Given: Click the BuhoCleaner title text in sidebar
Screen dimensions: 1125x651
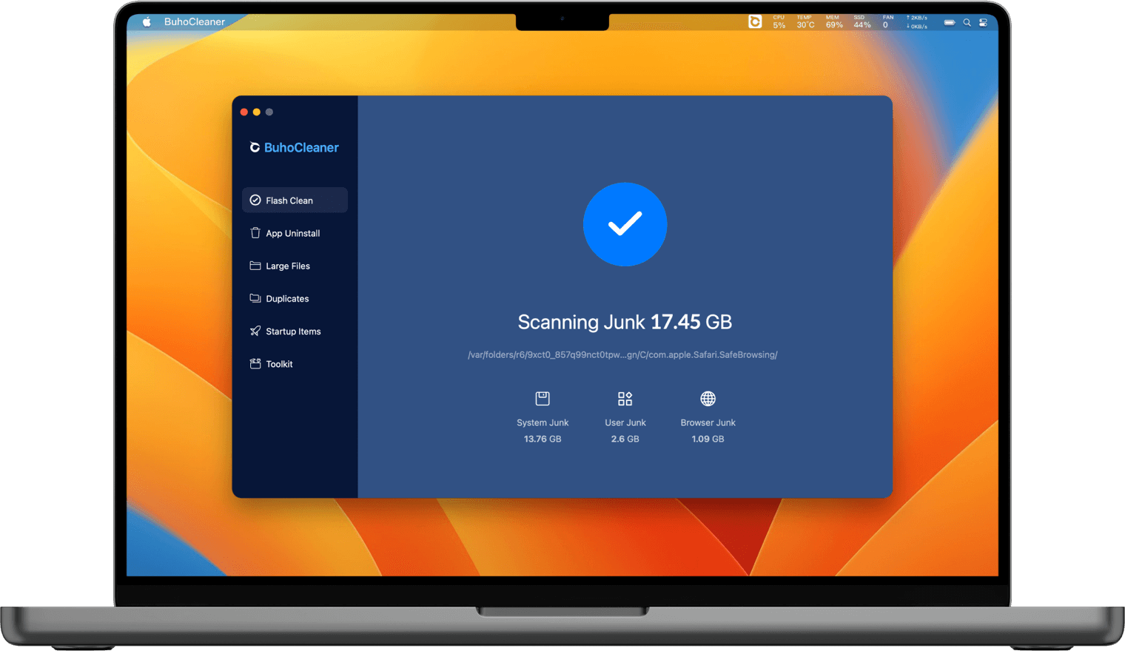Looking at the screenshot, I should point(301,147).
